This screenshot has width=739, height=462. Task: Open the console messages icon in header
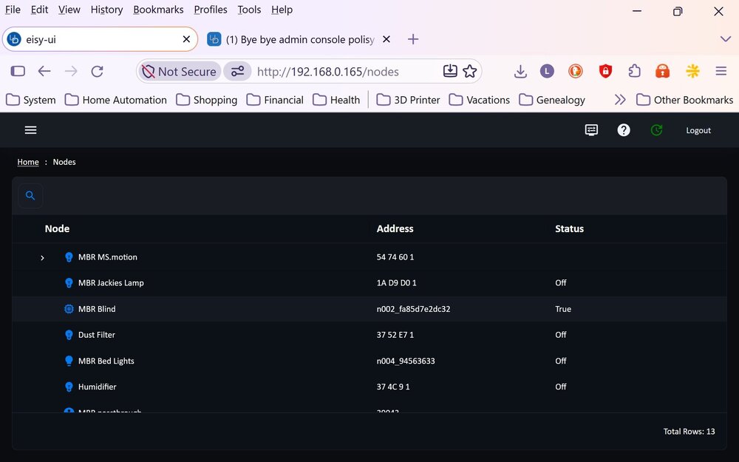[591, 130]
